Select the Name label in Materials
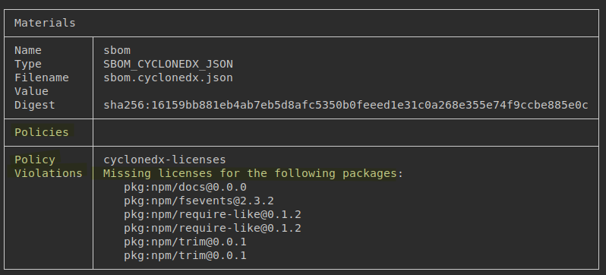The image size is (606, 275). [x=28, y=50]
